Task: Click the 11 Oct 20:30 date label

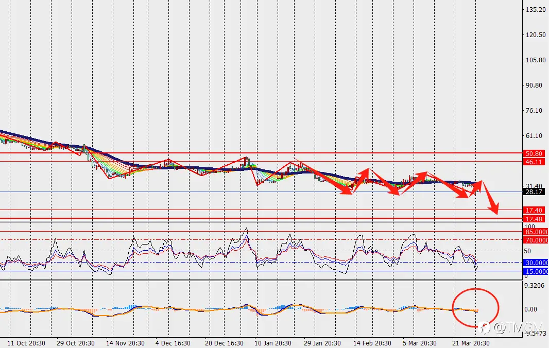Action: (26, 343)
